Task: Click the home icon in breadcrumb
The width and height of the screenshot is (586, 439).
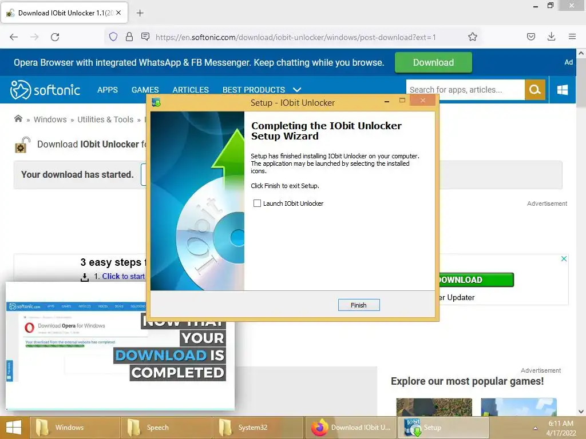Action: coord(18,119)
